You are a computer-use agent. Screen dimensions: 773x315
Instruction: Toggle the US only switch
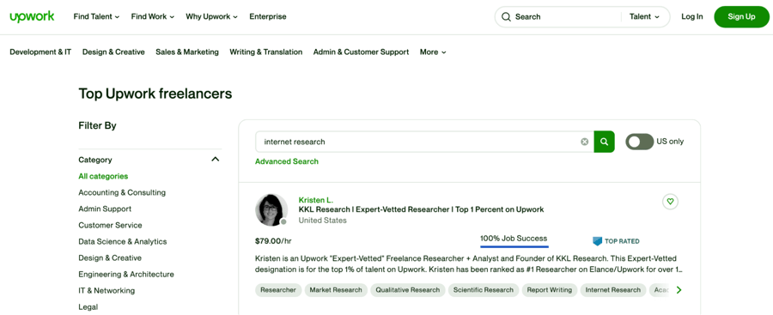coord(639,142)
